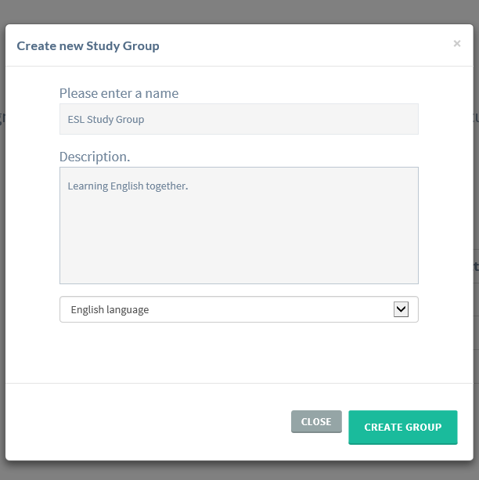Open the English language subject dropdown
479x480 pixels.
[x=227, y=309]
